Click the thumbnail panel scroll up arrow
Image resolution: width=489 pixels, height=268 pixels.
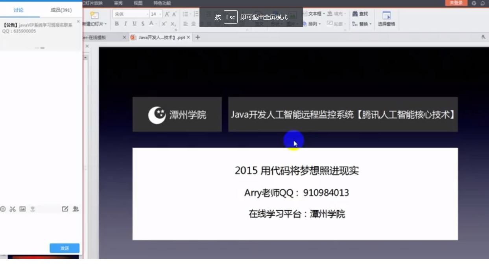[x=85, y=58]
